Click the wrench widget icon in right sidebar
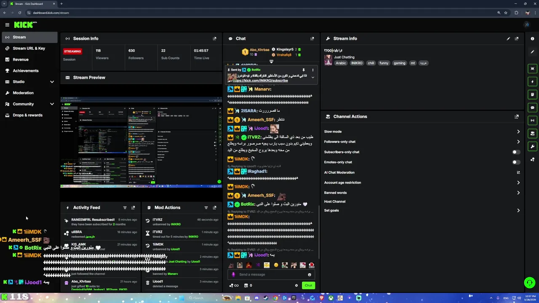 (532, 146)
